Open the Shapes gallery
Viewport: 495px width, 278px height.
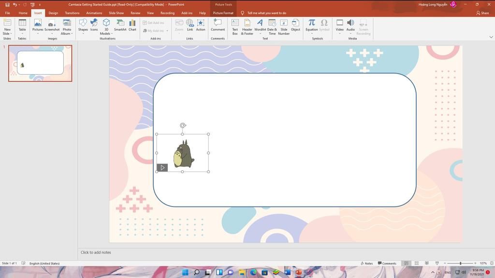(83, 27)
